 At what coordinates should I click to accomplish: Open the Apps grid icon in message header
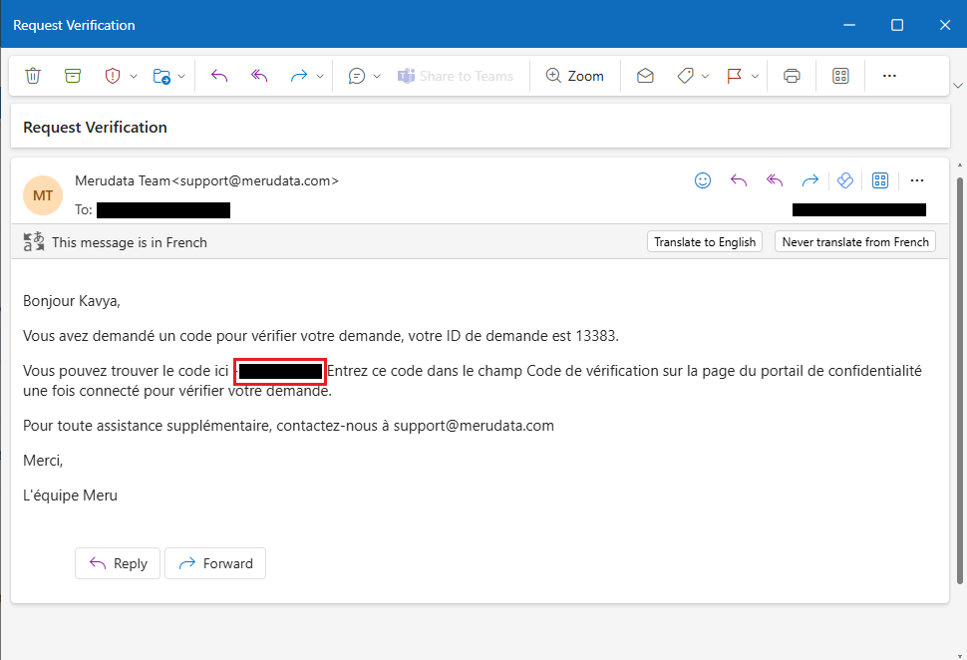click(879, 180)
